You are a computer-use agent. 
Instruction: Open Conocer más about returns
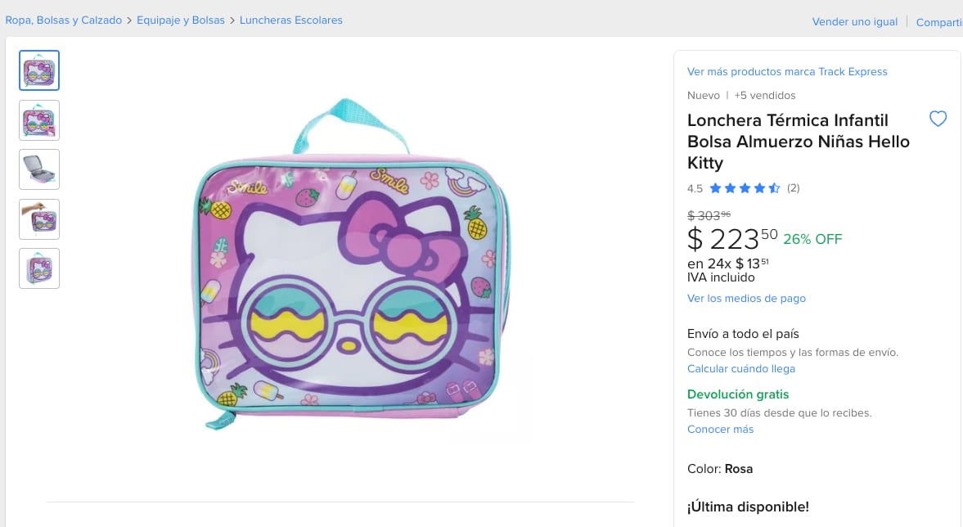pos(720,430)
